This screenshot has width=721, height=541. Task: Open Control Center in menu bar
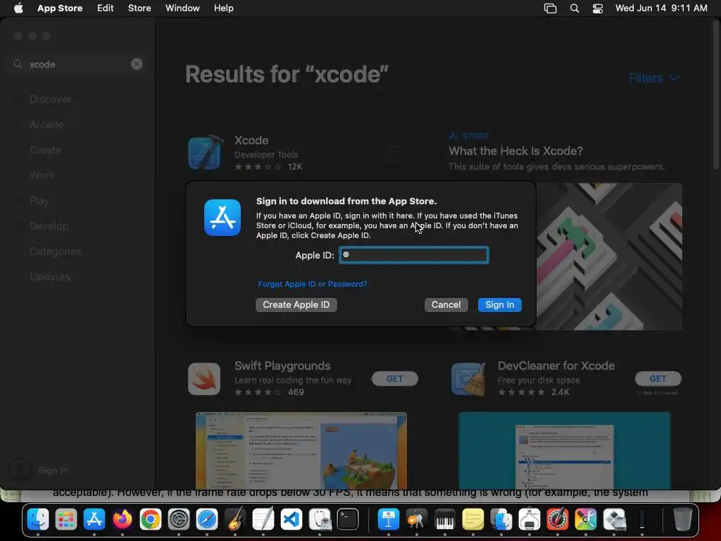(x=597, y=8)
